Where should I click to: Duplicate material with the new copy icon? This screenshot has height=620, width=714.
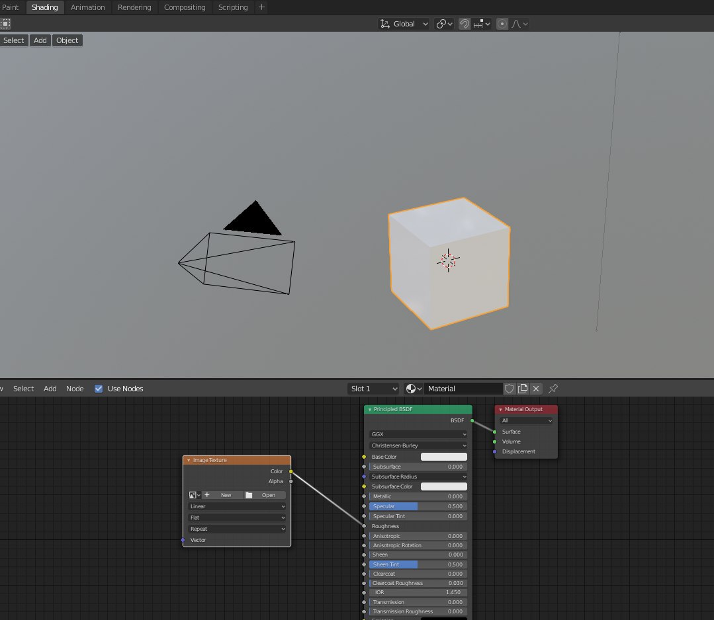pos(523,389)
